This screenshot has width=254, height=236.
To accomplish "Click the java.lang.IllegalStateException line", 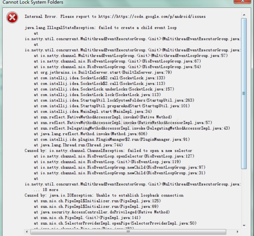I will [100, 28].
